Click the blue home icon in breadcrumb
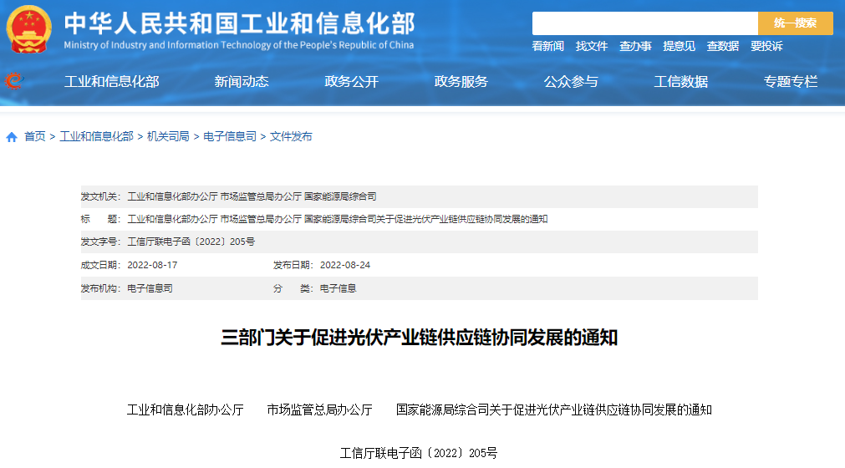Viewport: 845px width, 468px height. (12, 137)
